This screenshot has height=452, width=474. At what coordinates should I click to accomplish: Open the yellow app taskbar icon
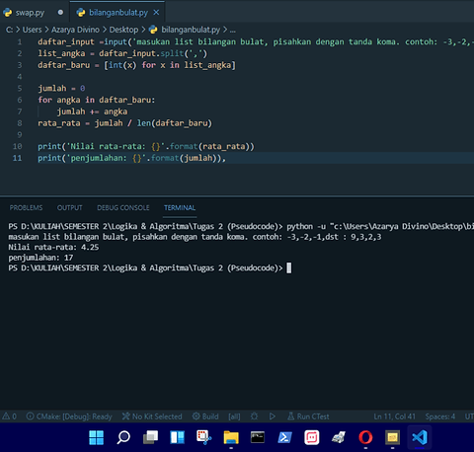392,437
